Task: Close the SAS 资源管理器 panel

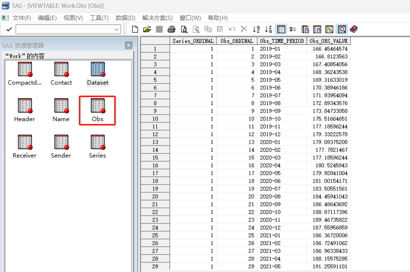Action: [x=129, y=45]
